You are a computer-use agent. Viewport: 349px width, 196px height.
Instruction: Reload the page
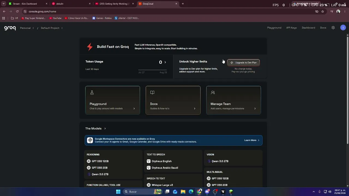[x=17, y=11]
